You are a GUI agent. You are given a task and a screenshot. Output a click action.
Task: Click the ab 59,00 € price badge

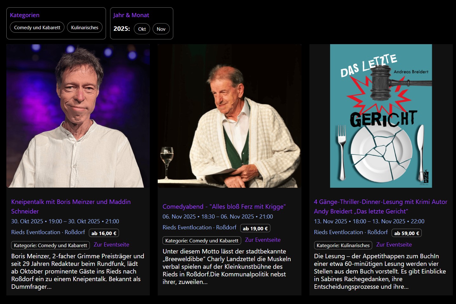pyautogui.click(x=406, y=233)
